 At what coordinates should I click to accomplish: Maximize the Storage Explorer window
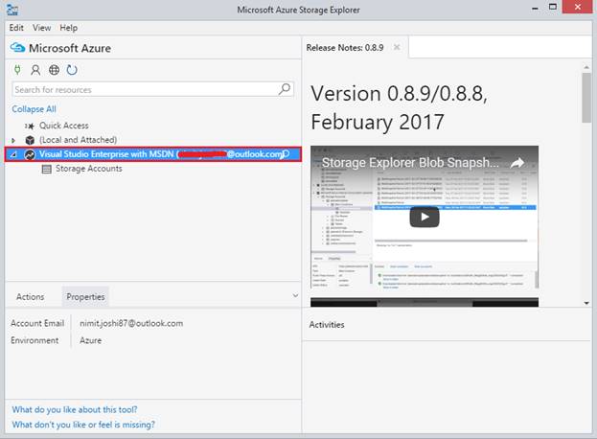553,7
